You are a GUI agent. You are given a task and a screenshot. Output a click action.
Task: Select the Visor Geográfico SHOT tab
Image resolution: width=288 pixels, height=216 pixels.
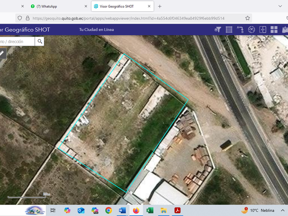click(123, 6)
